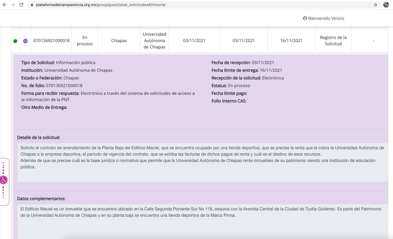The width and height of the screenshot is (393, 239).
Task: Focus the browser address bar
Action: [204, 5]
